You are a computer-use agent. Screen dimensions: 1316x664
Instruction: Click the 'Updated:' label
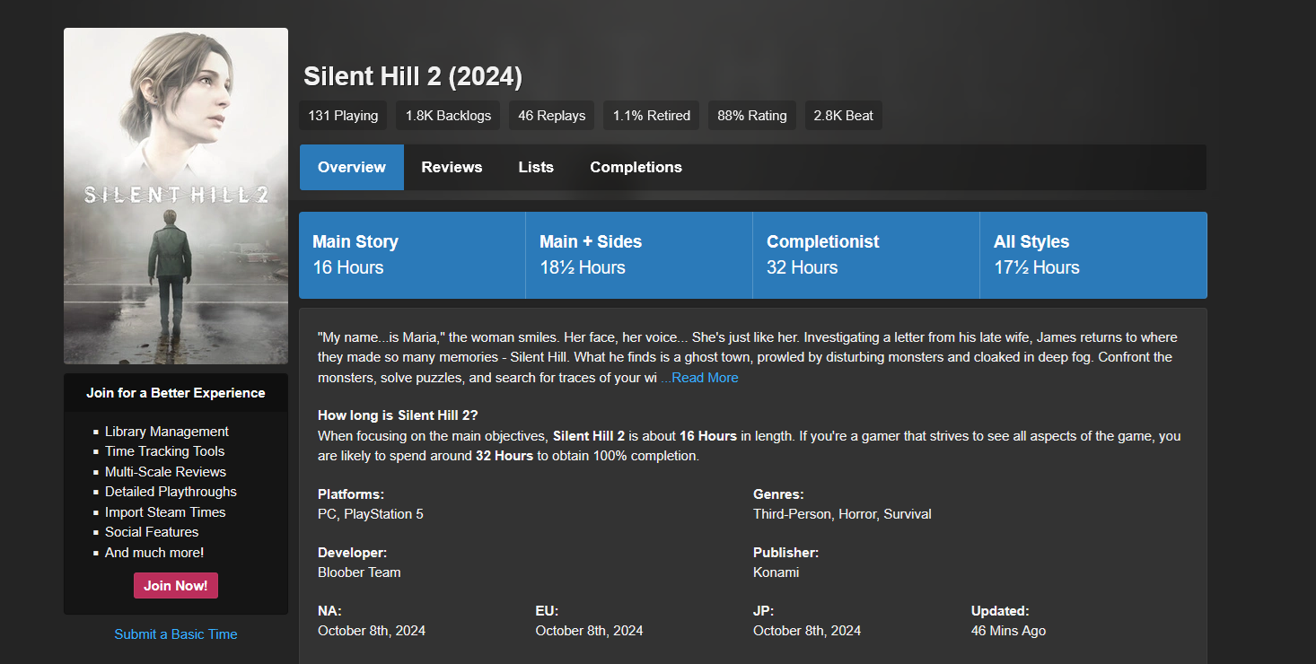(1000, 611)
